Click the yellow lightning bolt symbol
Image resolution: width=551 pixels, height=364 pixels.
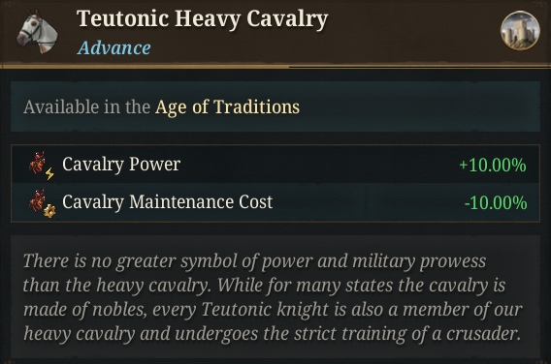pyautogui.click(x=49, y=173)
